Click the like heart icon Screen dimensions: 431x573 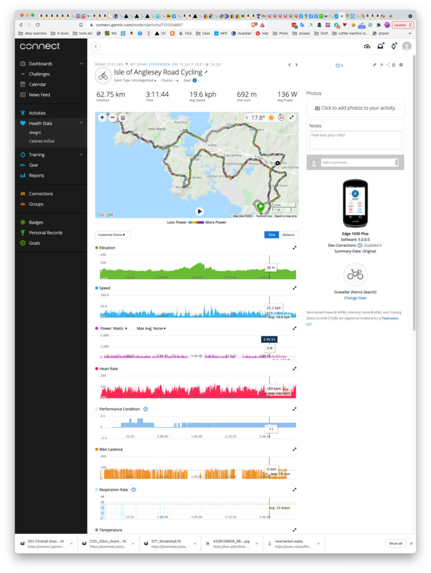point(338,65)
